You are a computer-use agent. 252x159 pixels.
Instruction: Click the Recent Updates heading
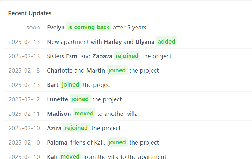point(30,13)
